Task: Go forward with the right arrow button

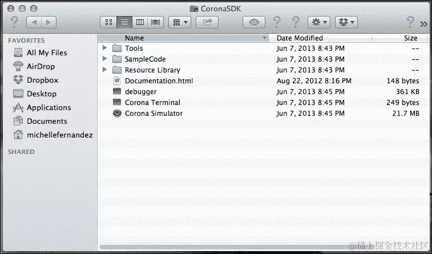Action: click(x=49, y=22)
